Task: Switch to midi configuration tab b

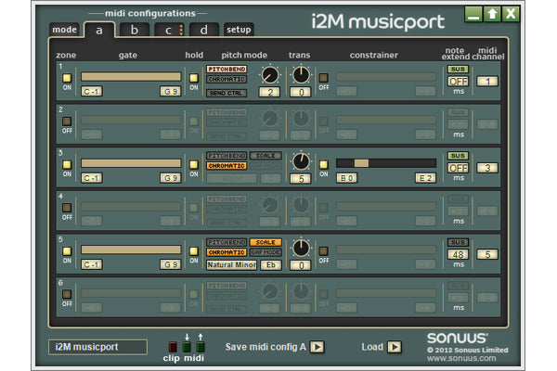Action: click(x=134, y=30)
